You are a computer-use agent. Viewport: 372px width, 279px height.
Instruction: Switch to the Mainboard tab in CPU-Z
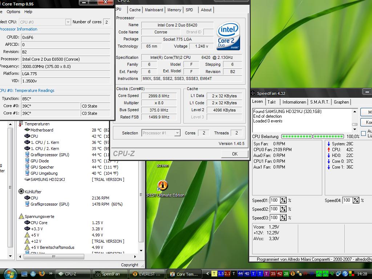(154, 10)
